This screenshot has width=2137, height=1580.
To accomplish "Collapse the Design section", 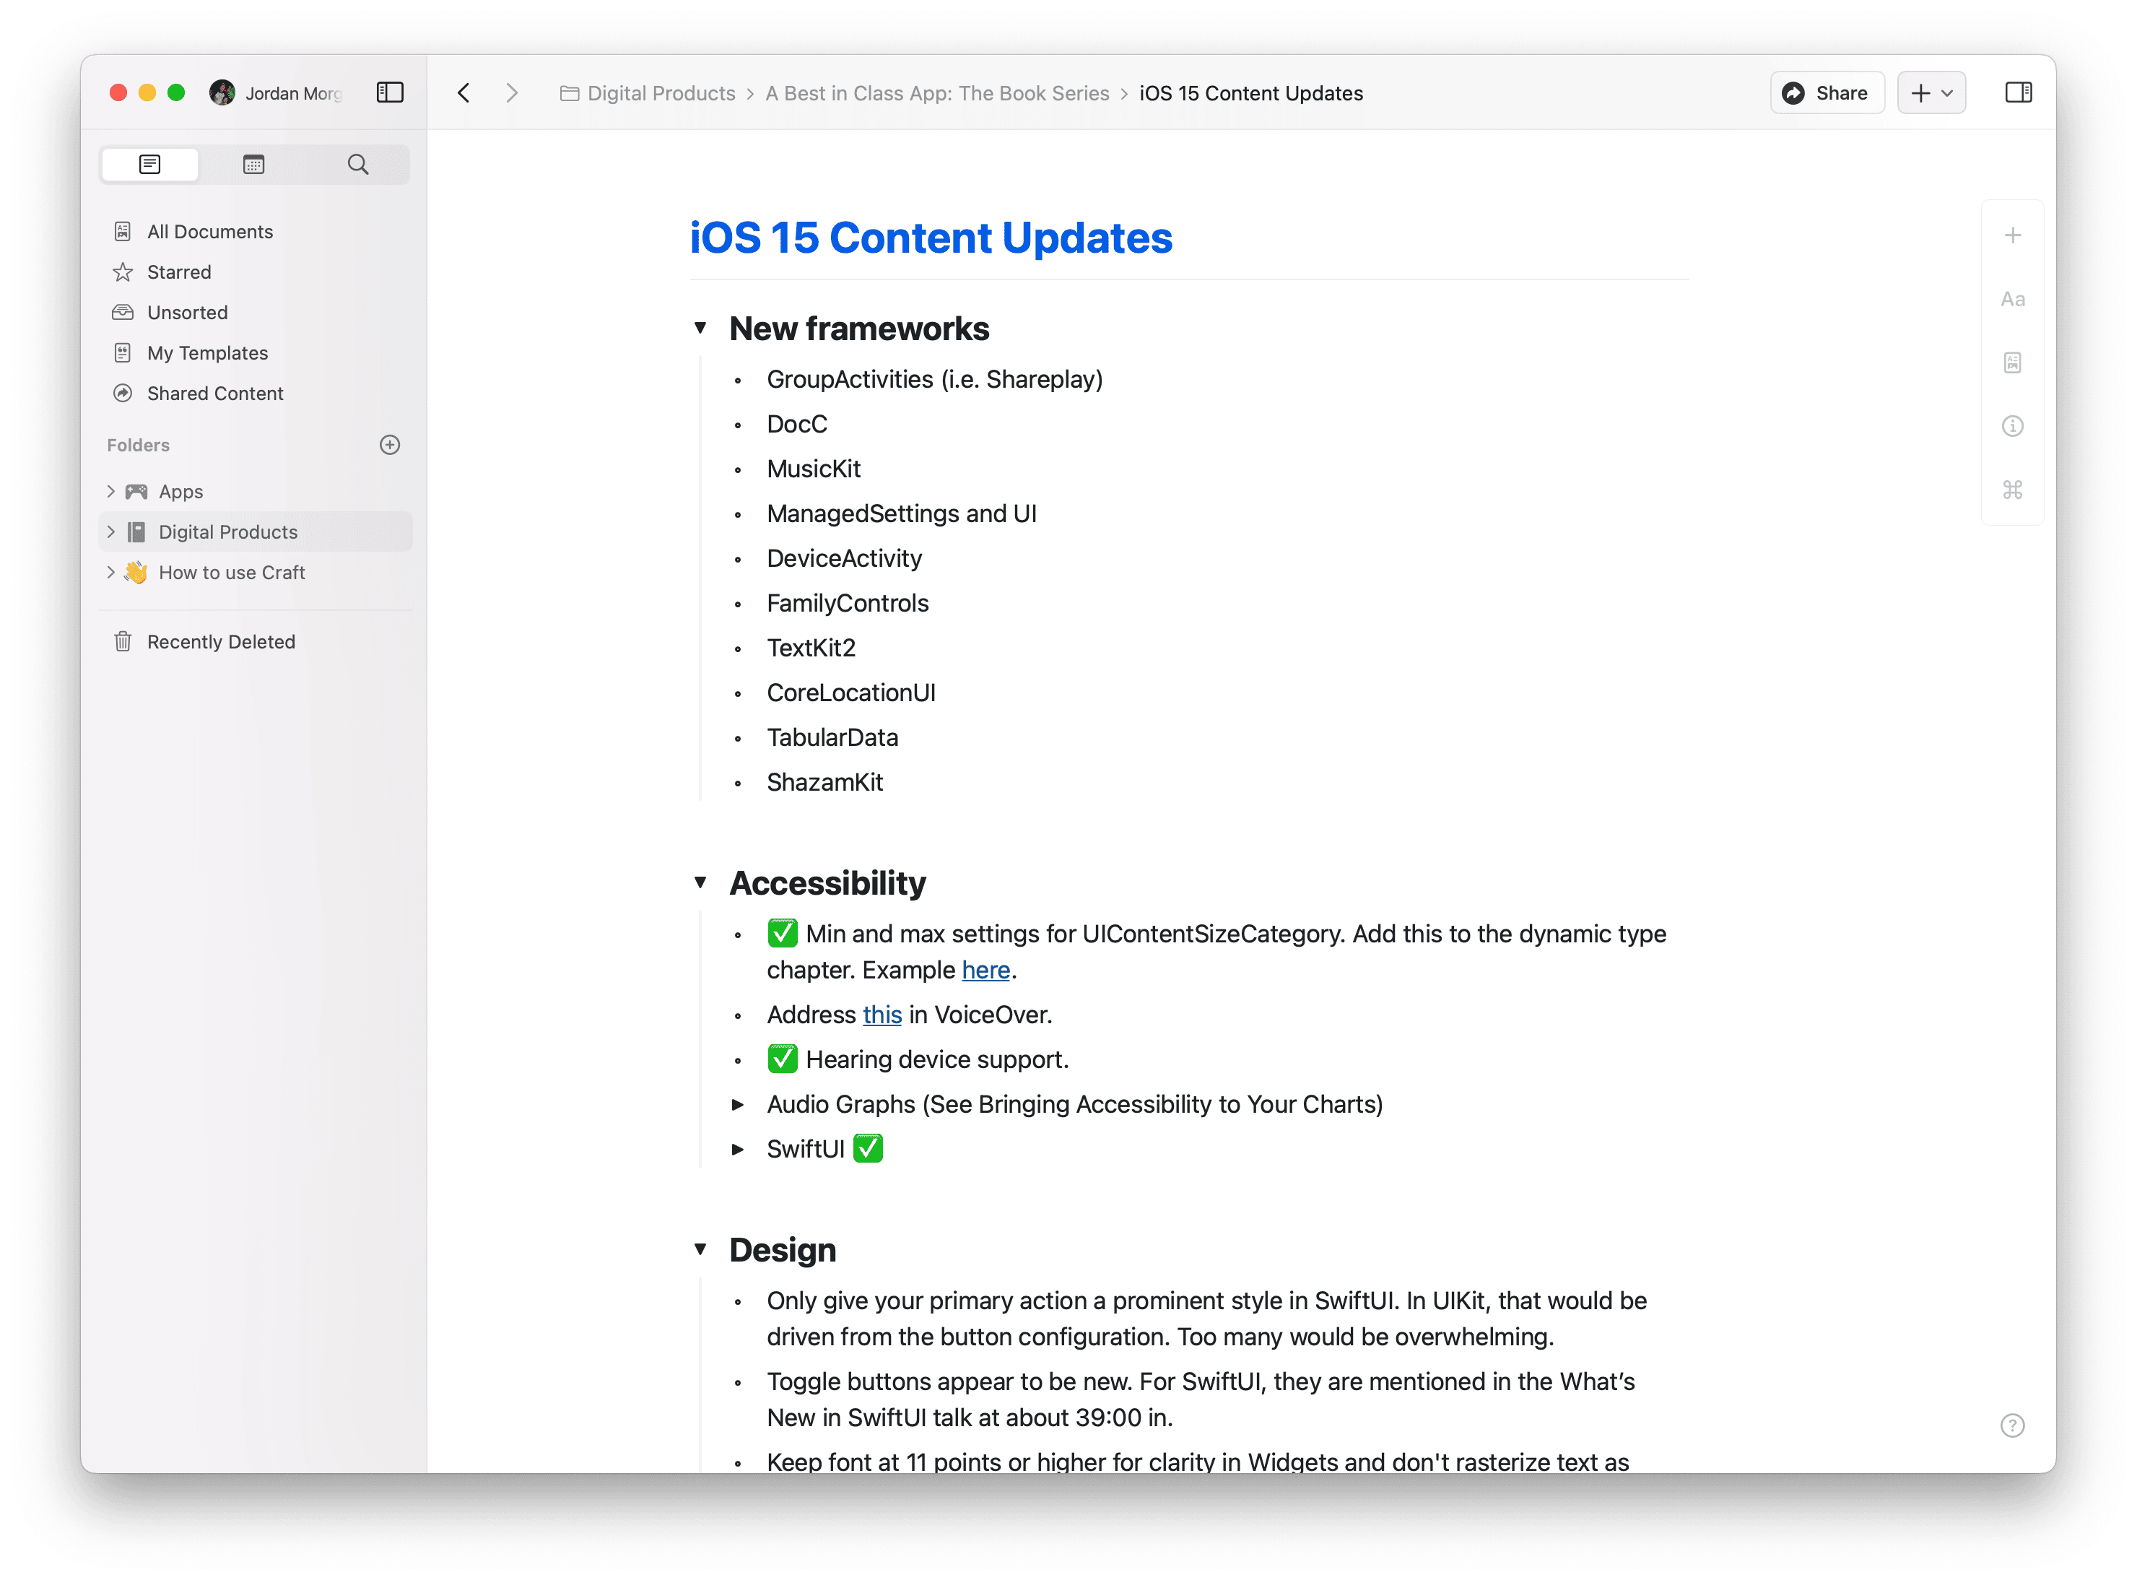I will pyautogui.click(x=700, y=1249).
